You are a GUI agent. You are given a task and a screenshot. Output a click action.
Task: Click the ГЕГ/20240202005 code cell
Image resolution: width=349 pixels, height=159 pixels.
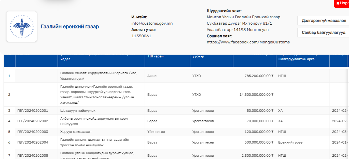tap(33, 155)
